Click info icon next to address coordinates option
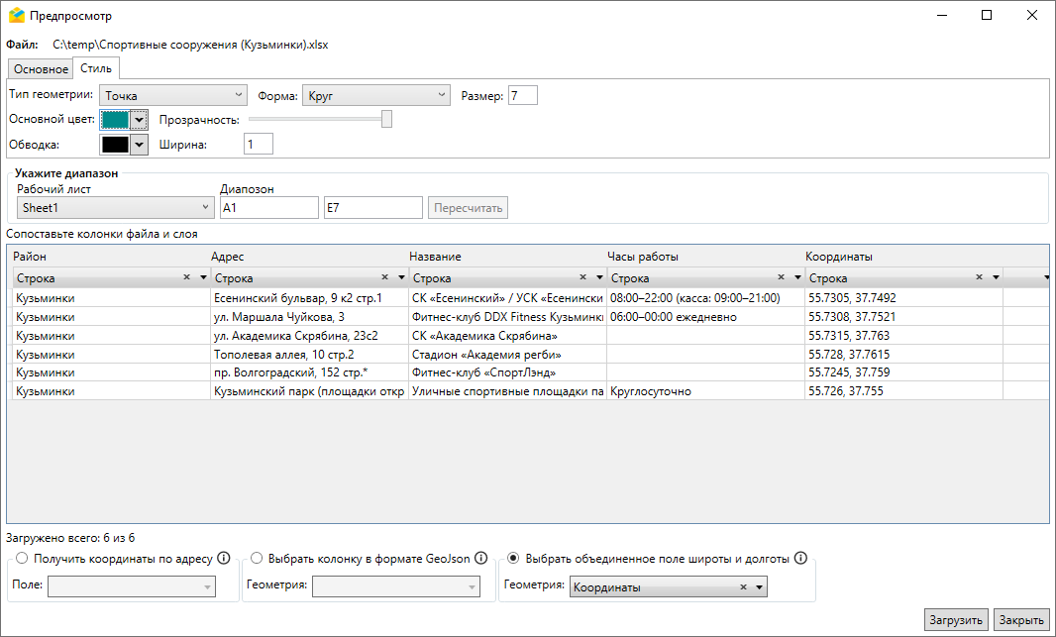 click(x=224, y=558)
